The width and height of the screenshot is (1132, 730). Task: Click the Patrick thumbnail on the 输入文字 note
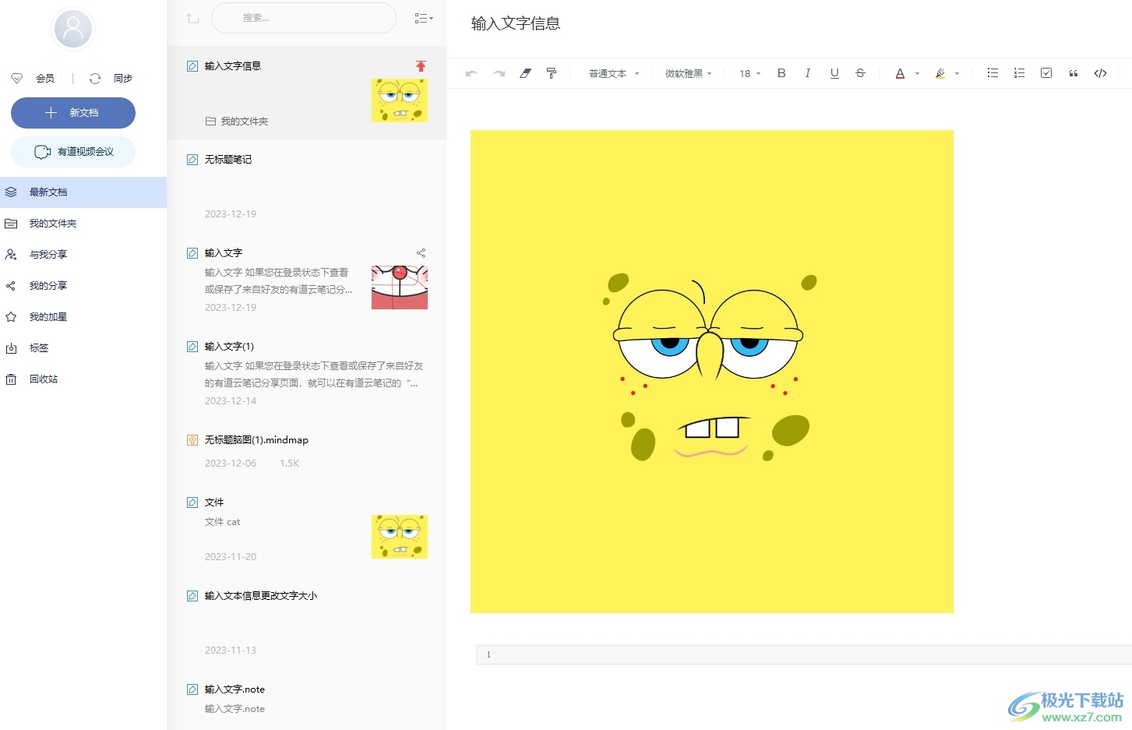400,287
